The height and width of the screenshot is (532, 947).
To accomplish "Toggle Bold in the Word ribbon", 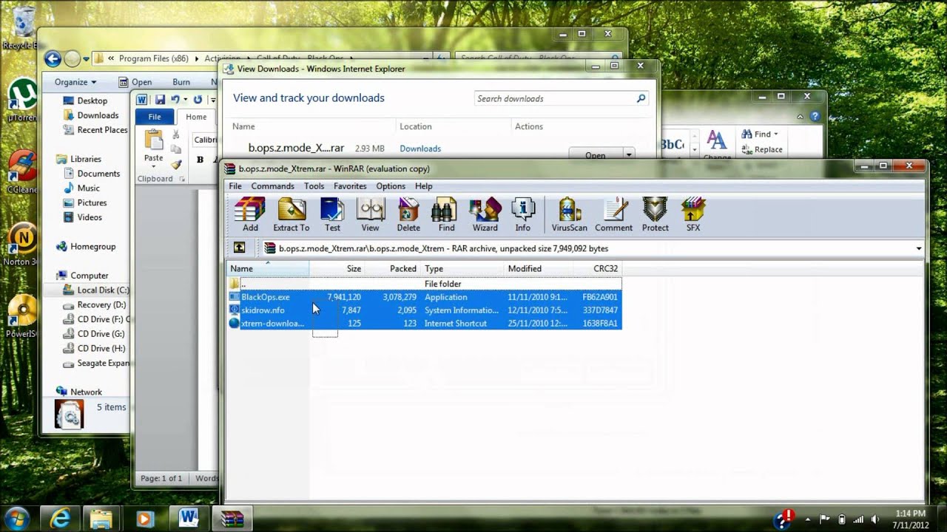I will click(x=200, y=160).
